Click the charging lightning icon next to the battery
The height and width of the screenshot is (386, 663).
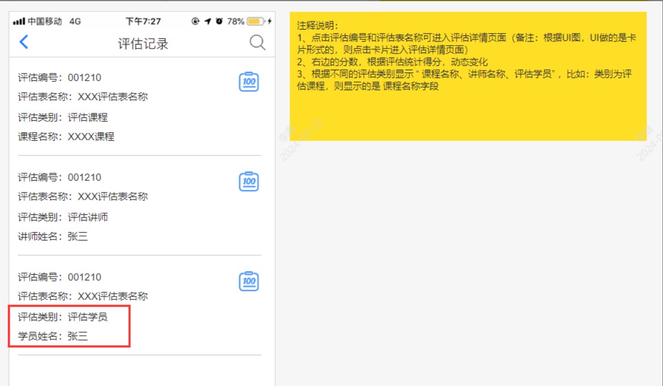click(270, 18)
